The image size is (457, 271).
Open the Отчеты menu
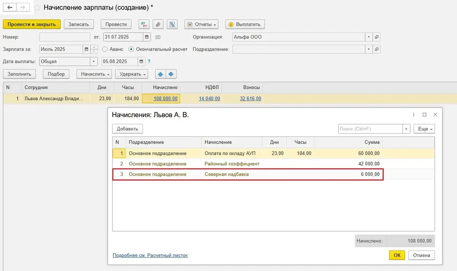(x=201, y=24)
